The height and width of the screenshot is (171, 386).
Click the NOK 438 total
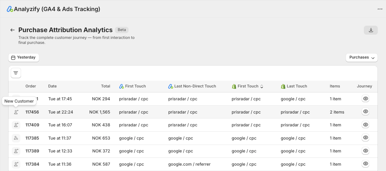[x=101, y=125]
